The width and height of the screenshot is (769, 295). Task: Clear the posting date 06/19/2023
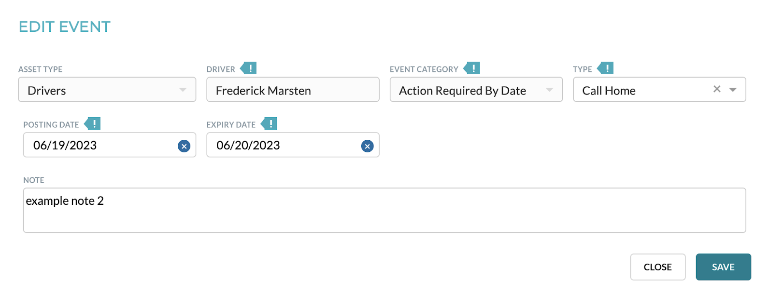click(184, 146)
